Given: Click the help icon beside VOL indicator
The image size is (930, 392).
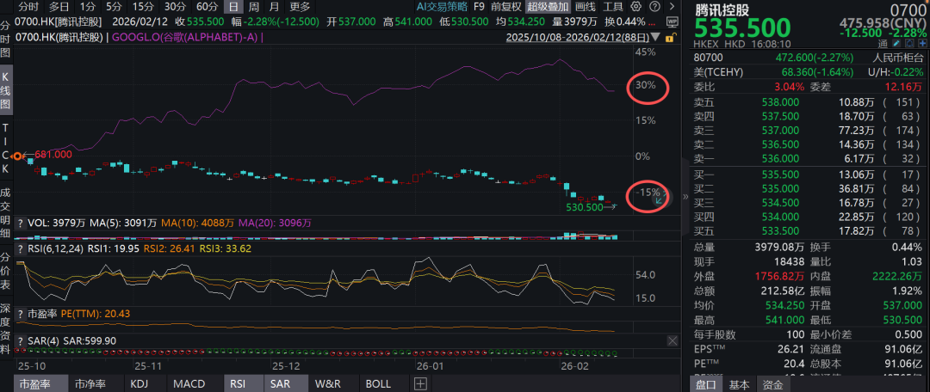Looking at the screenshot, I should pos(22,223).
